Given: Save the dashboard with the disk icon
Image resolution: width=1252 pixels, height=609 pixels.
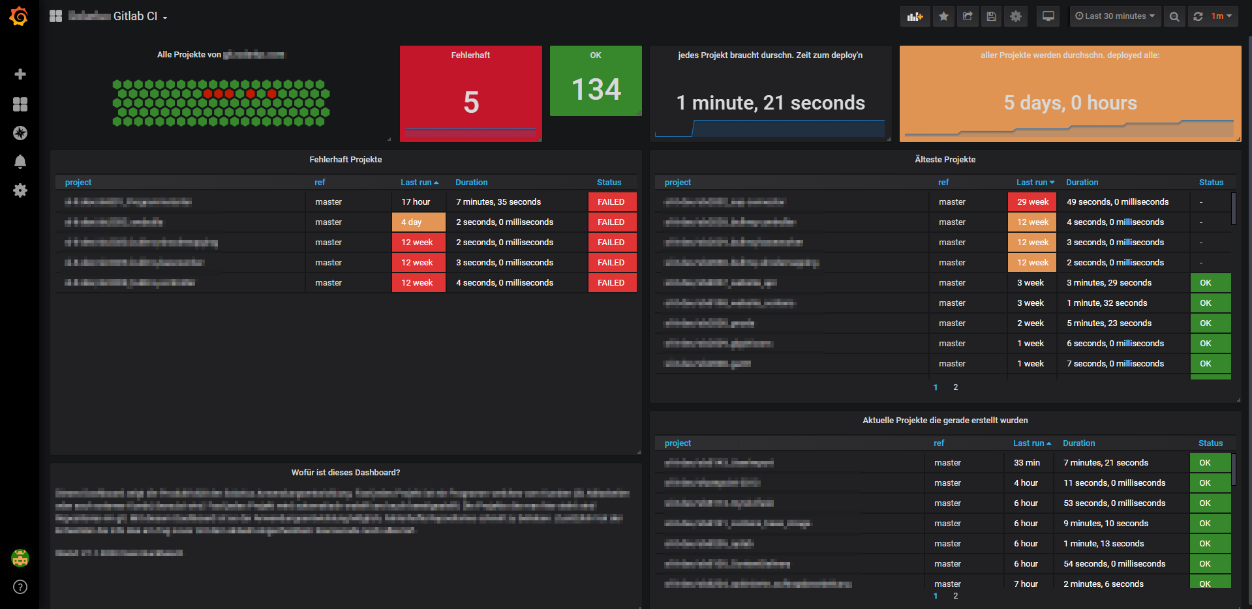Looking at the screenshot, I should click(x=991, y=16).
